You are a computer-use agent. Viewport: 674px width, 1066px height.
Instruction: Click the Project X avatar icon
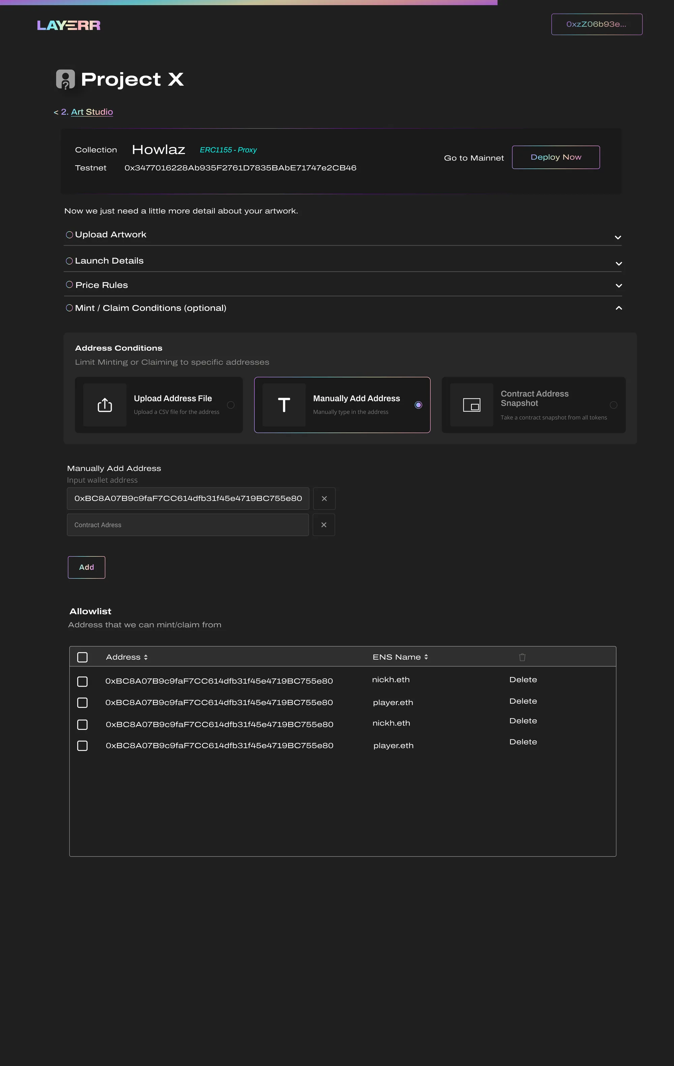[65, 79]
